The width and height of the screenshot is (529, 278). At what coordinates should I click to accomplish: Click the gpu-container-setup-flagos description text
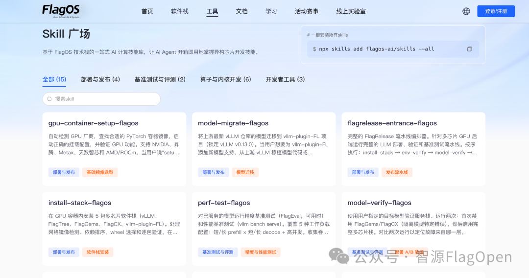(114, 144)
